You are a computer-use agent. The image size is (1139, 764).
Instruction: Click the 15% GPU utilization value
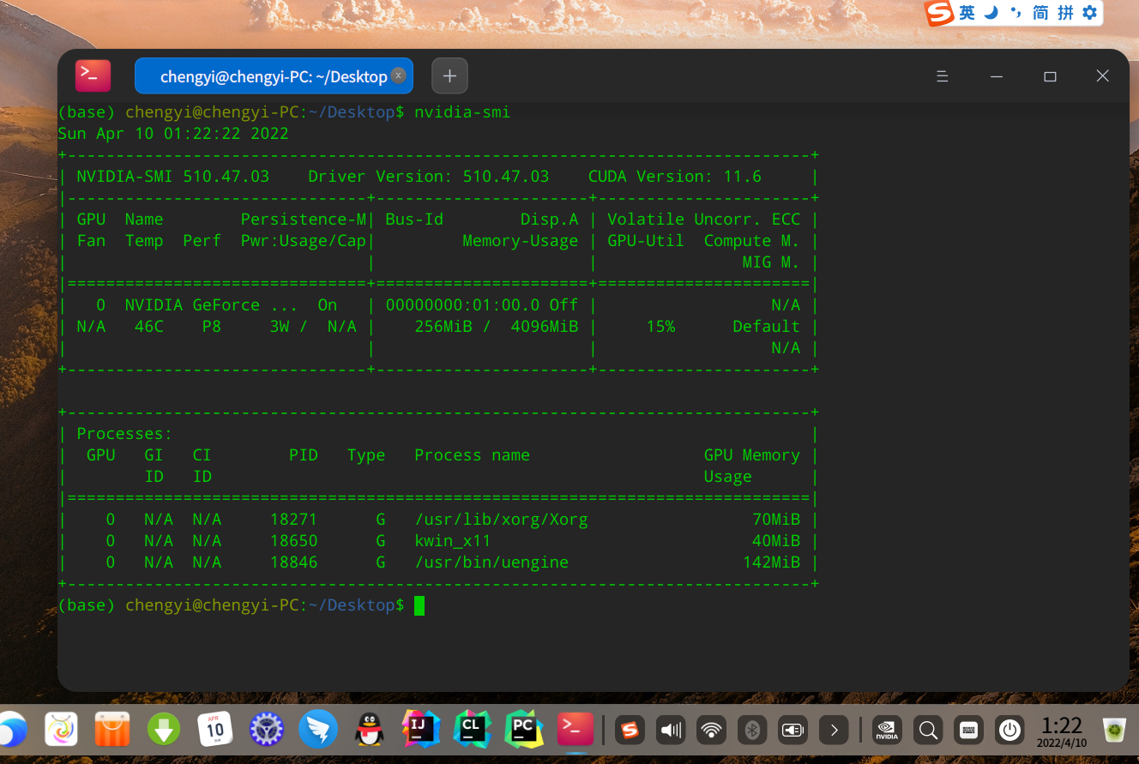660,327
